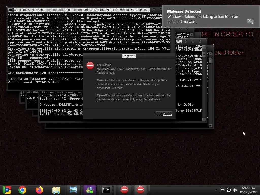Viewport: 260px width, 195px height.
Task: Click 'Length: 92160 (90K)' line in Wget window
Action: [x=45, y=64]
